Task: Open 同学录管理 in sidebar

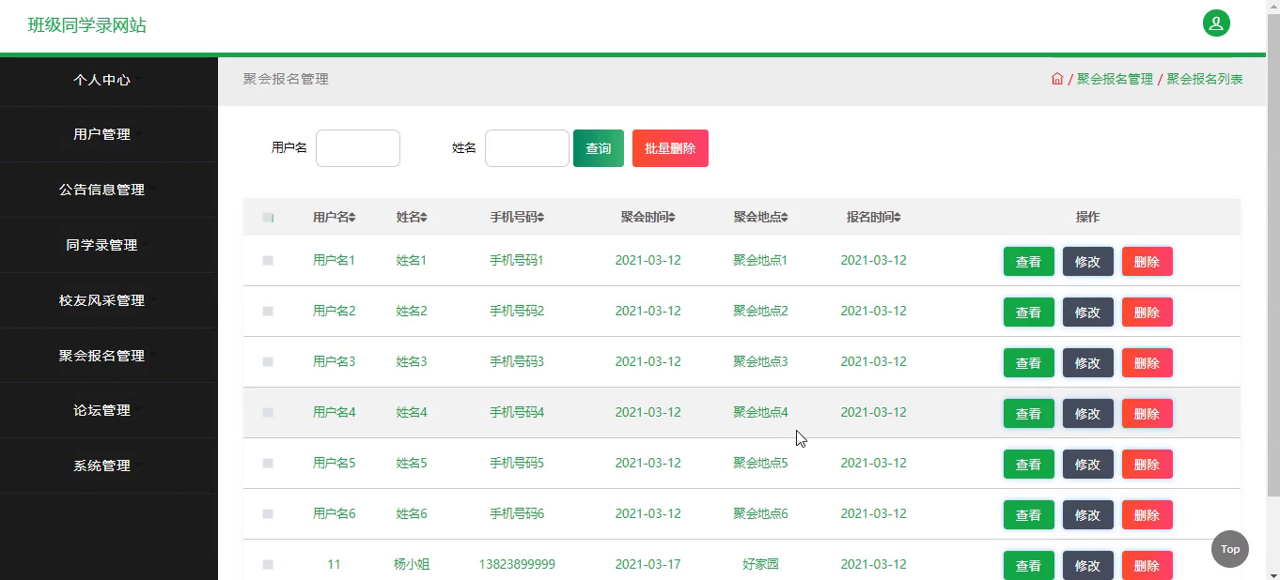Action: [x=101, y=245]
